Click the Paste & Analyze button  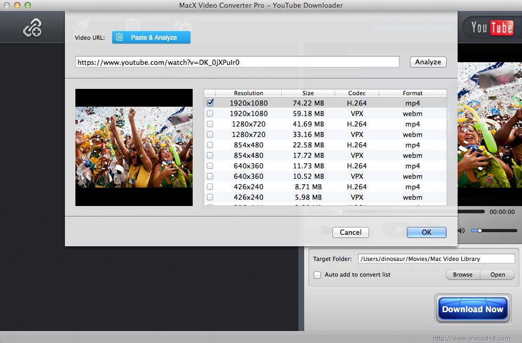pos(151,38)
